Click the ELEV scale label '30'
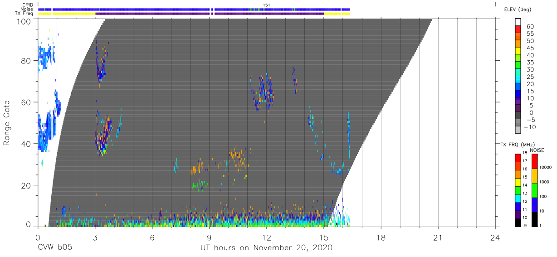Viewport: 557px width, 257px height. coord(530,69)
